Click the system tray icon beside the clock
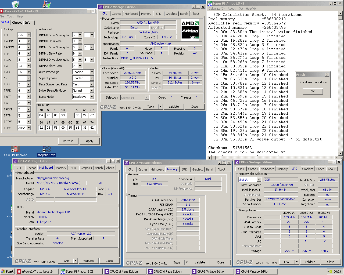 [x=330, y=272]
